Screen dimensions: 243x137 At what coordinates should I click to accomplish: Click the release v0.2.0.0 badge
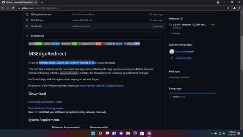tap(51, 44)
